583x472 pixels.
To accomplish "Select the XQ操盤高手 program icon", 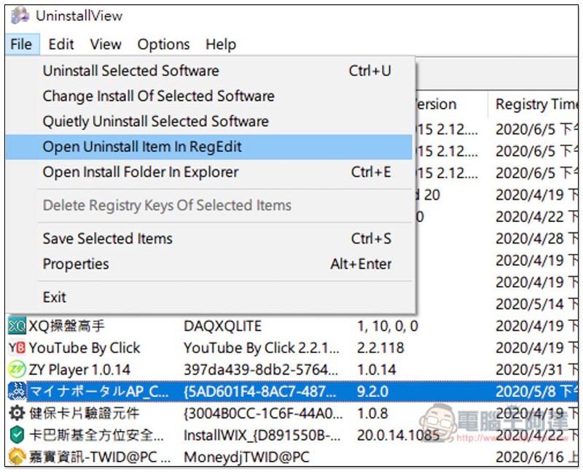I will click(x=17, y=326).
